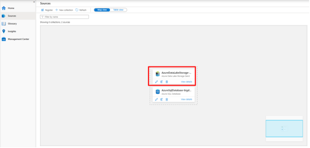Select the AzureSqlDatabase source title
Screen dimensions: 310x148
pos(176,90)
